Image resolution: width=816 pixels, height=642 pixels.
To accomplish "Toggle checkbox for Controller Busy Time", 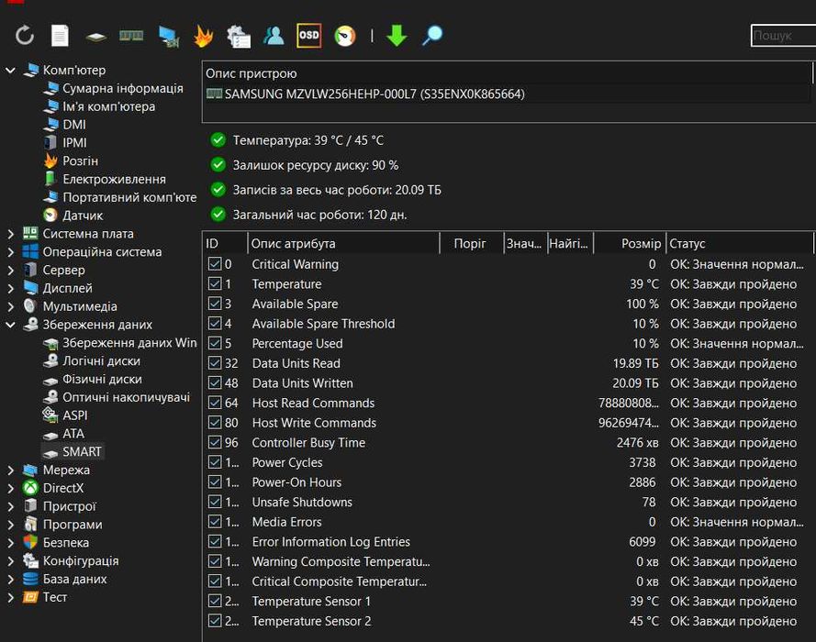I will coord(215,443).
